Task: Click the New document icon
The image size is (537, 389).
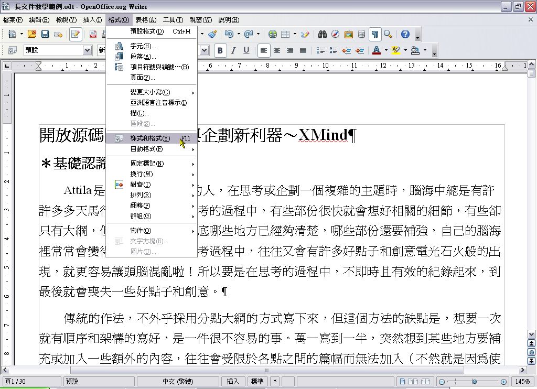Action: point(13,34)
